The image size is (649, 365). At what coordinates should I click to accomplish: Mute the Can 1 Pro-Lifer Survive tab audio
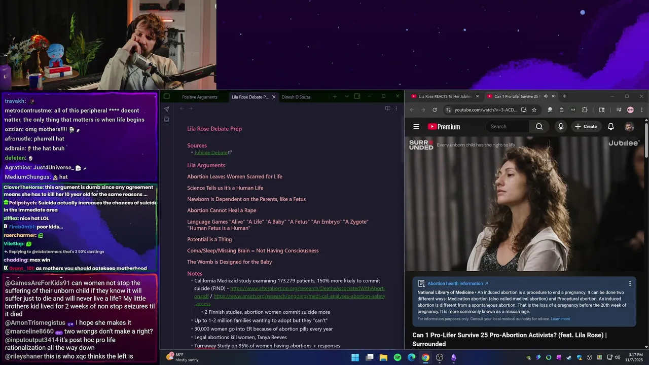[546, 96]
